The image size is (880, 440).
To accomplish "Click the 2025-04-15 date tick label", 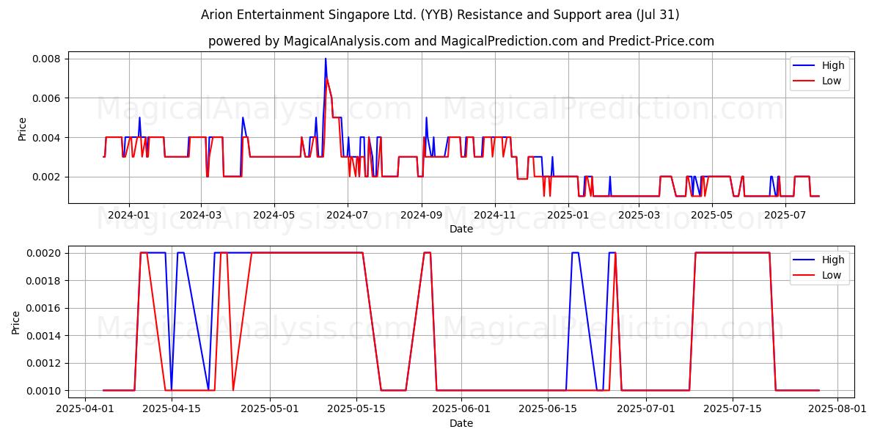I will (x=171, y=409).
